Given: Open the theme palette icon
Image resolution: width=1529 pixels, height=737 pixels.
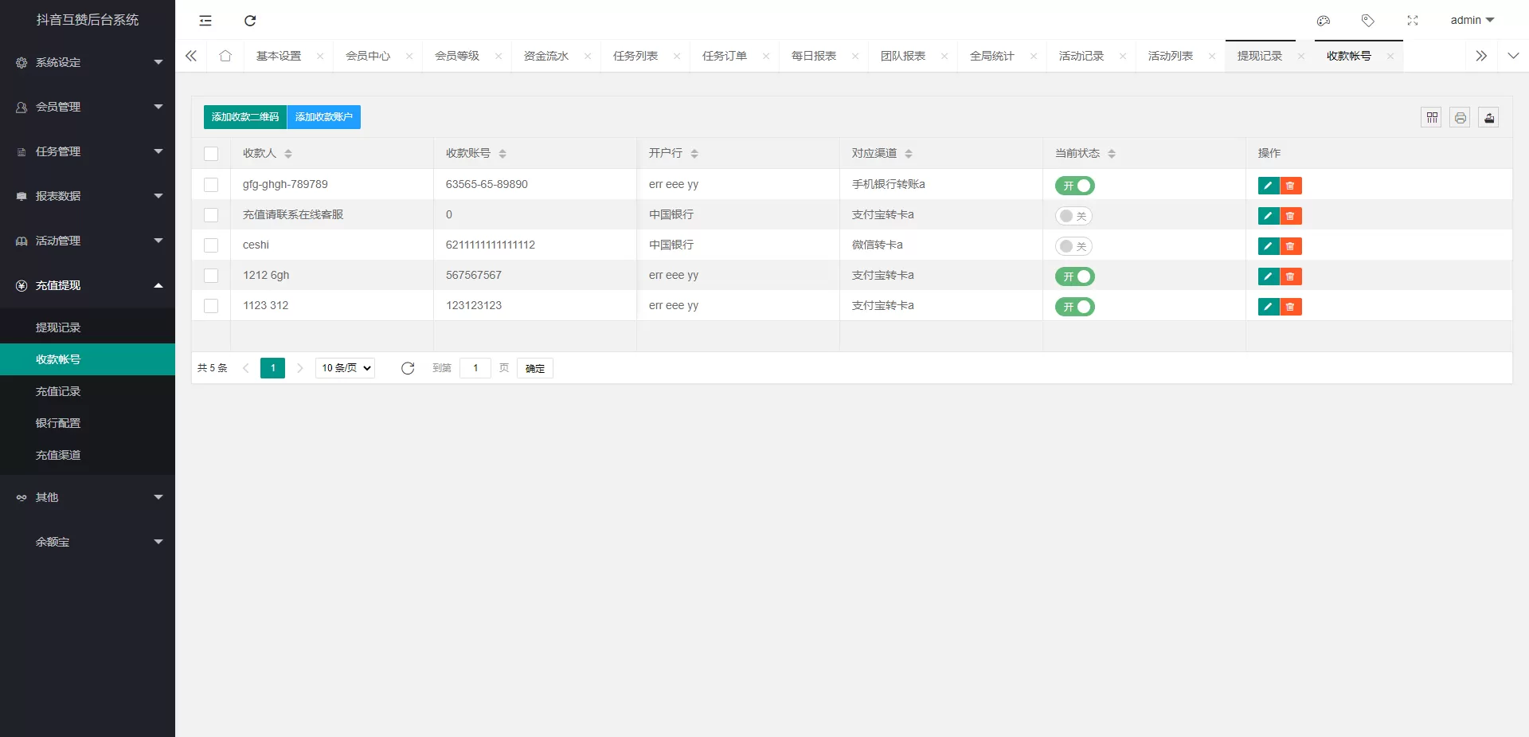Looking at the screenshot, I should tap(1324, 21).
